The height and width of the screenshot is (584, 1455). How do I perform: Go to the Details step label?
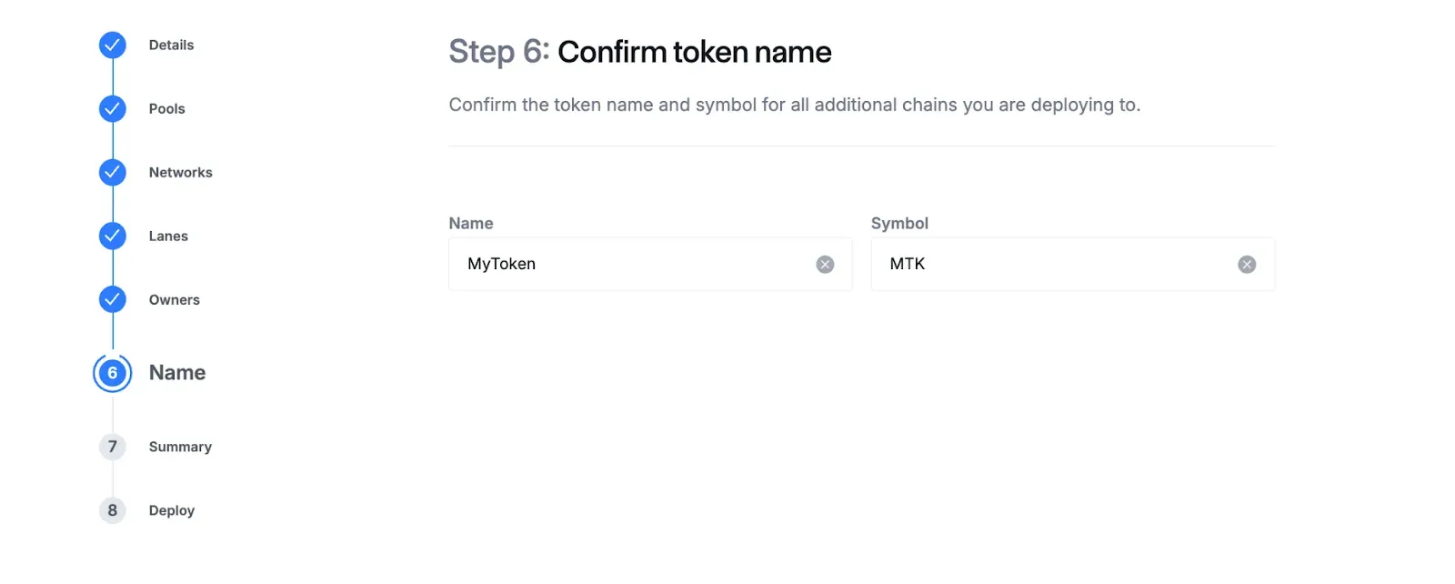point(171,45)
